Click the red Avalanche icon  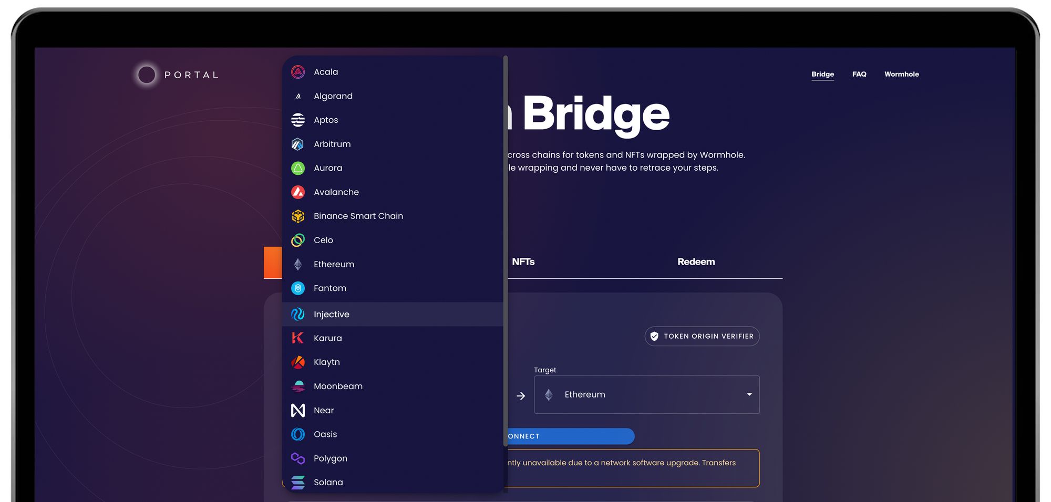tap(298, 192)
